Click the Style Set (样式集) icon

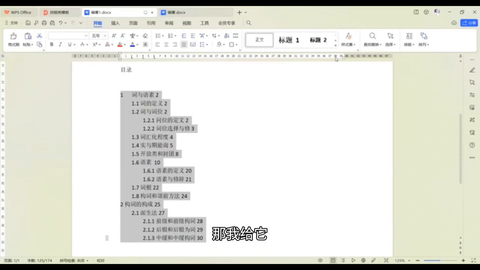point(348,36)
